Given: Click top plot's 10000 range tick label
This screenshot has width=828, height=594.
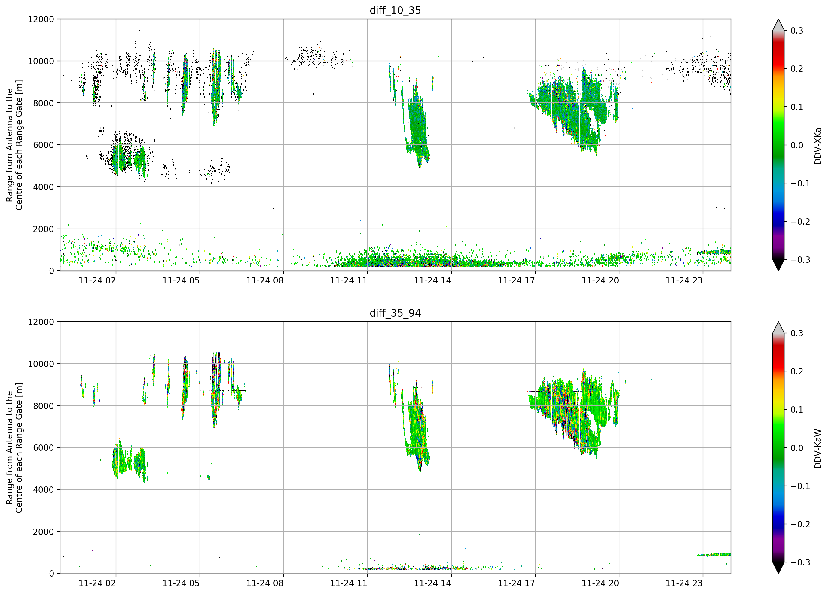Looking at the screenshot, I should click(x=41, y=61).
